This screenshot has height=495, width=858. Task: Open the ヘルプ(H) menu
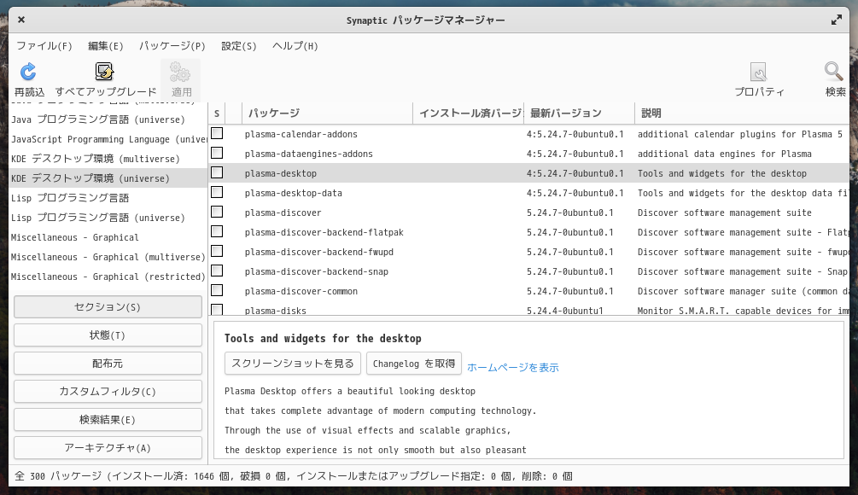(295, 46)
